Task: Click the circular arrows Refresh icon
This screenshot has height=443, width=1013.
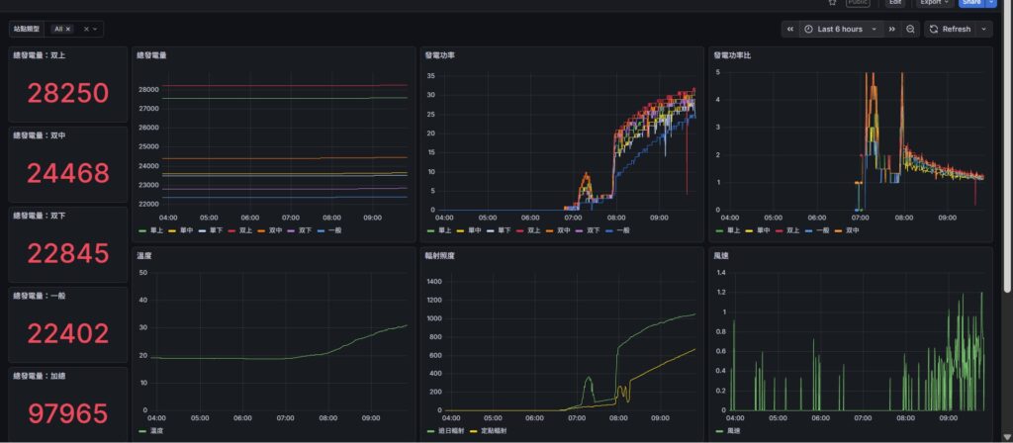Action: 934,30
